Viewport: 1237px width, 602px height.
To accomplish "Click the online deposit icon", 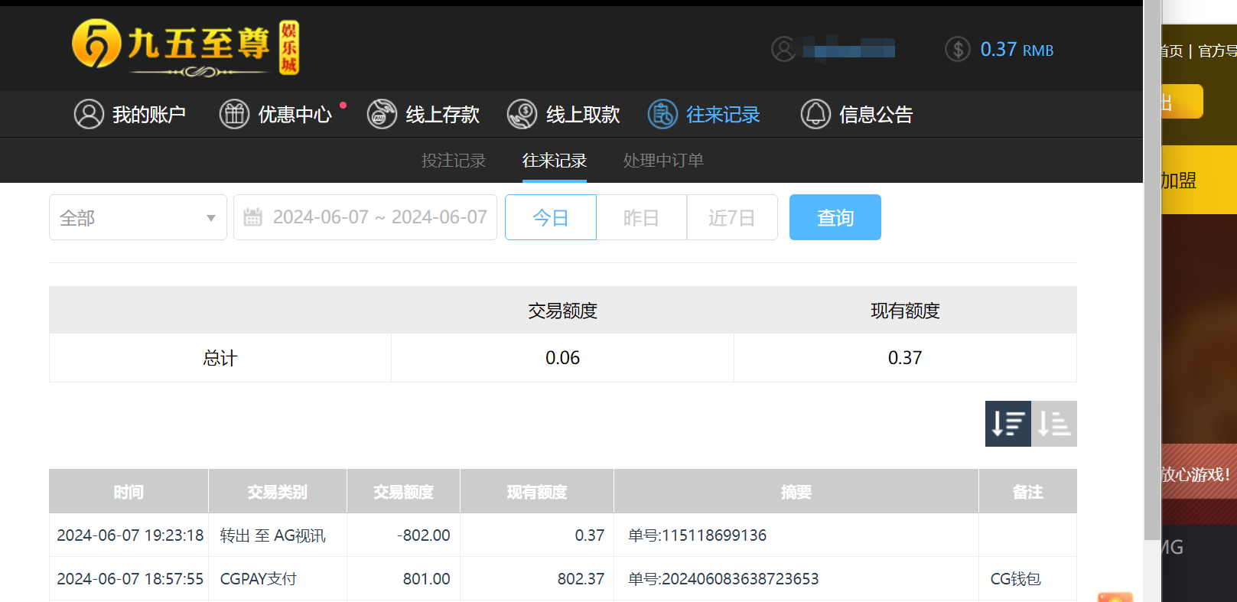I will (x=382, y=114).
